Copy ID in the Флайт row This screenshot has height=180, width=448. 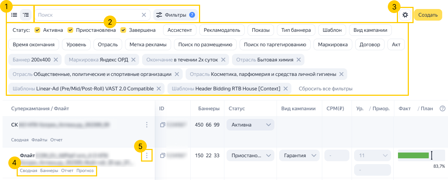coord(162,155)
